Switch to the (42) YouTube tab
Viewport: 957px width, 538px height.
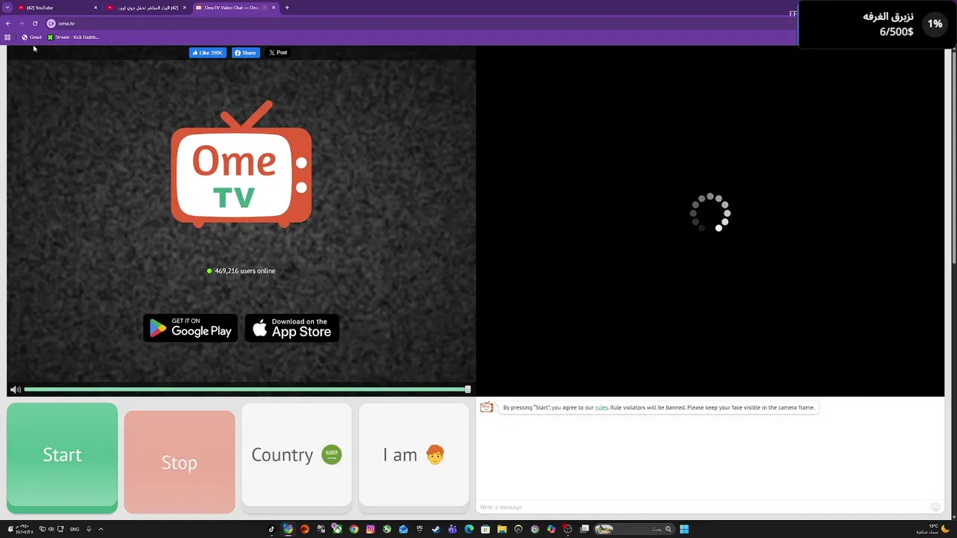click(58, 7)
